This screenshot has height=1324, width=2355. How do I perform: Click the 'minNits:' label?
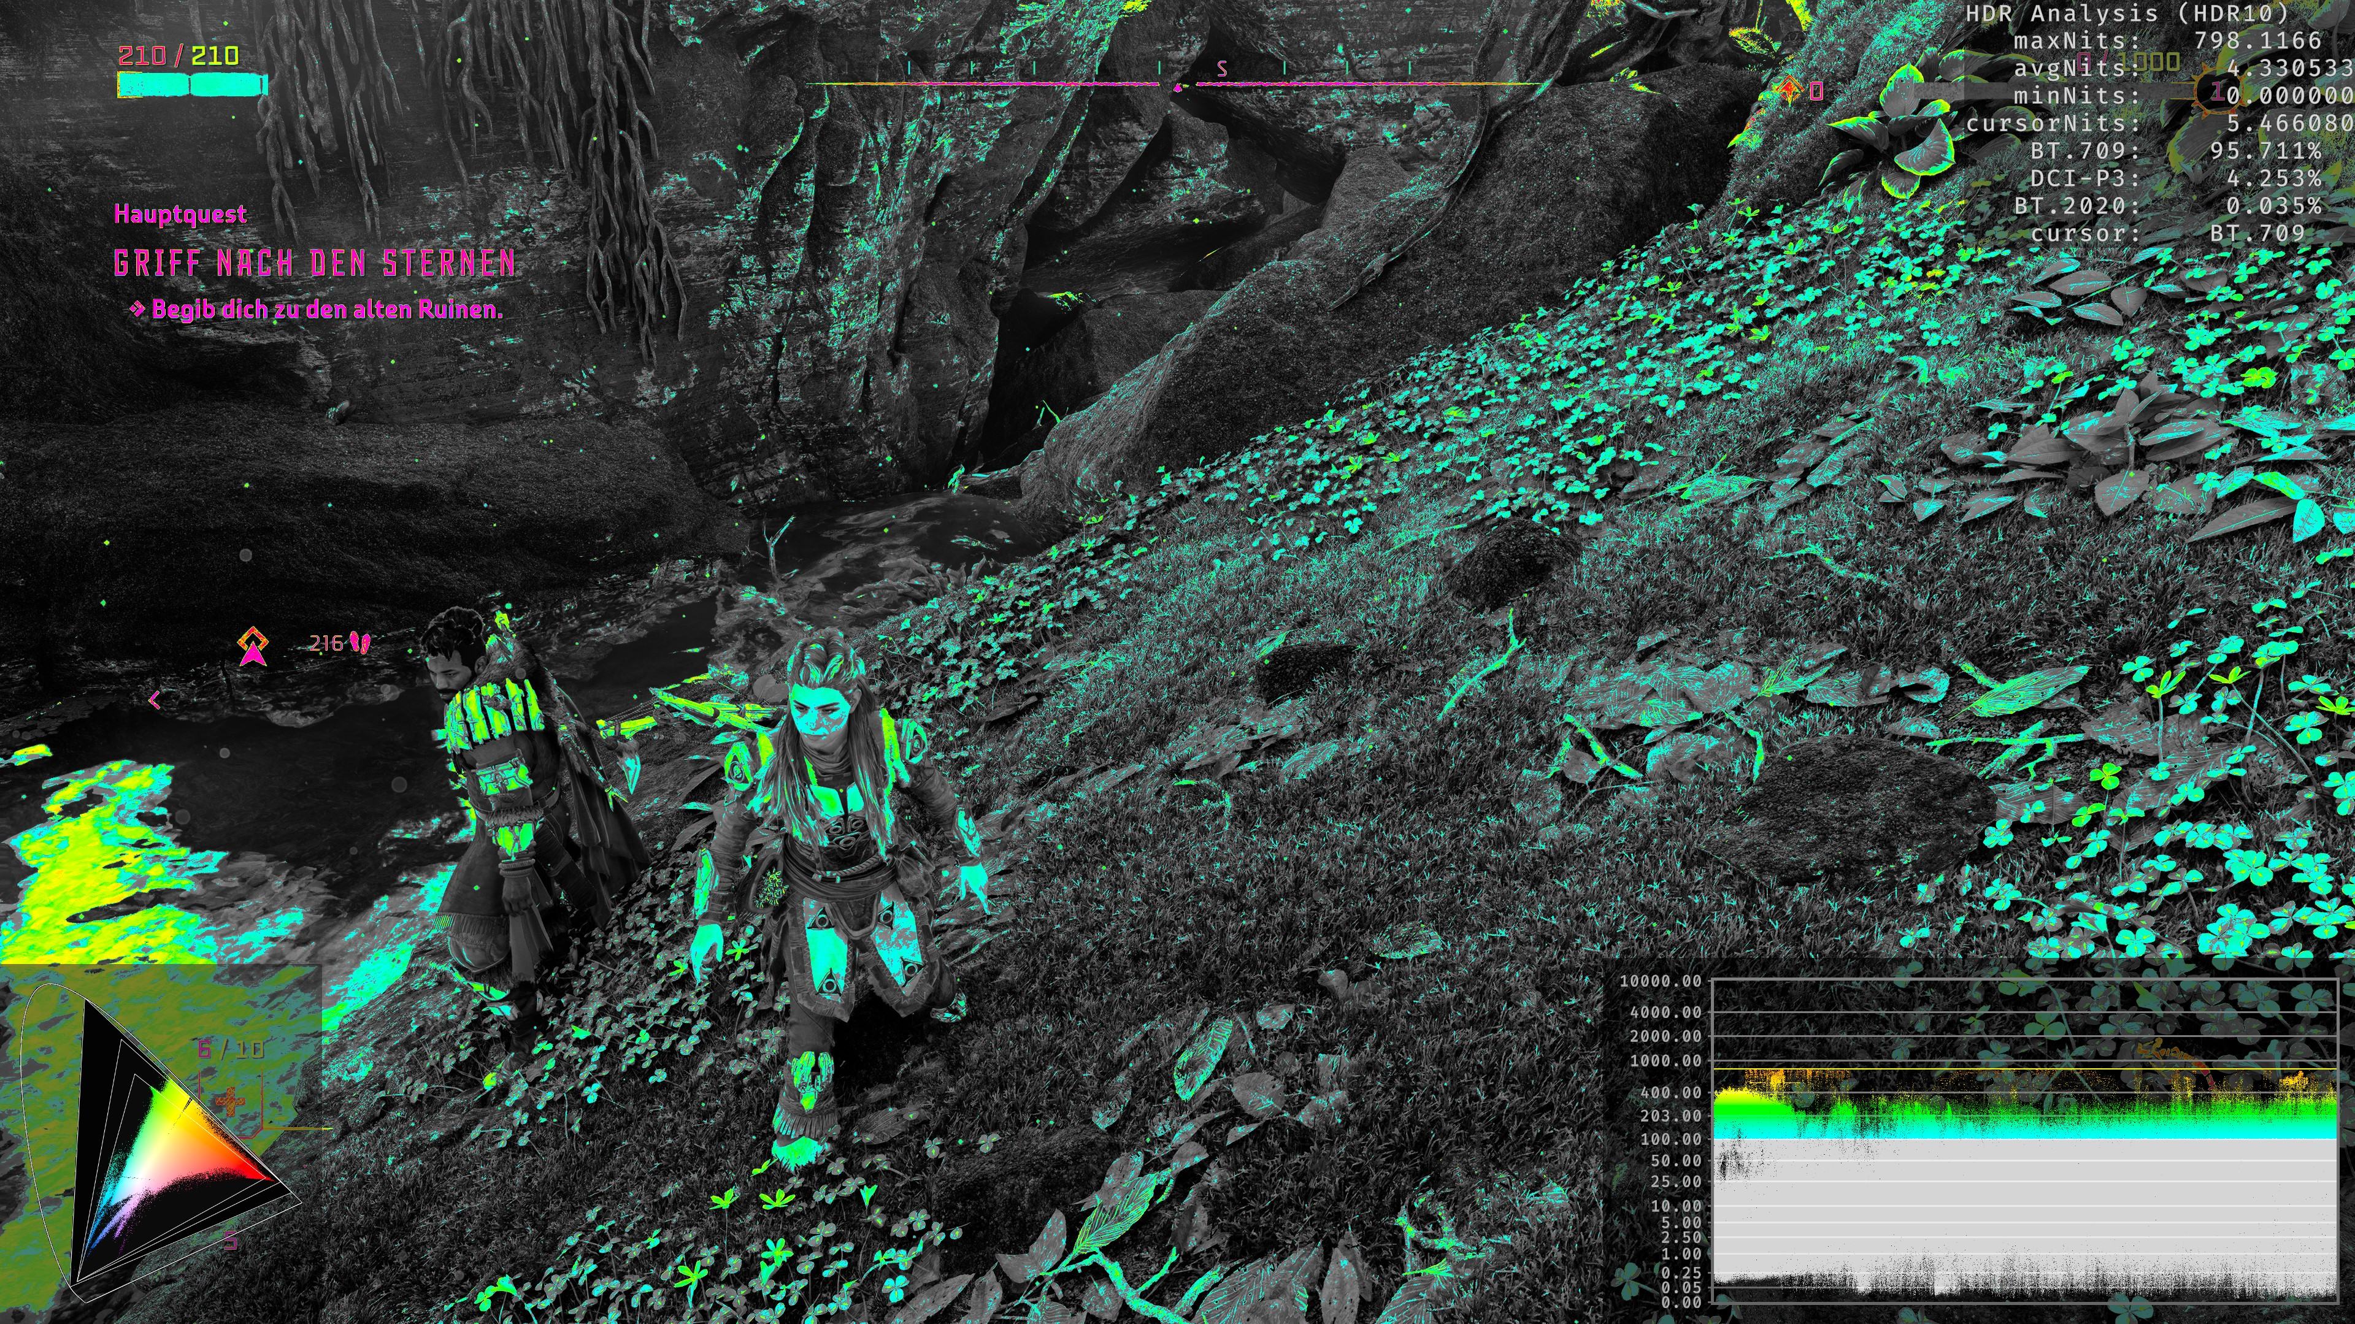tap(2077, 95)
